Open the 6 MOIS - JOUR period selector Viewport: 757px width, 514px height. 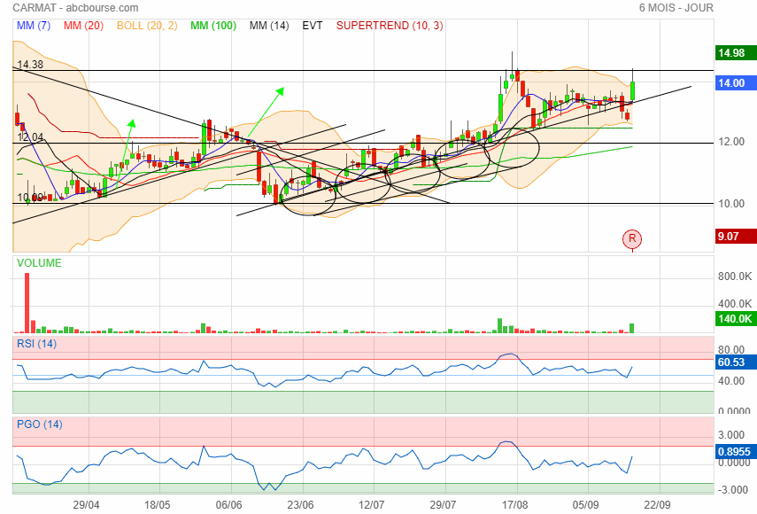pyautogui.click(x=676, y=8)
